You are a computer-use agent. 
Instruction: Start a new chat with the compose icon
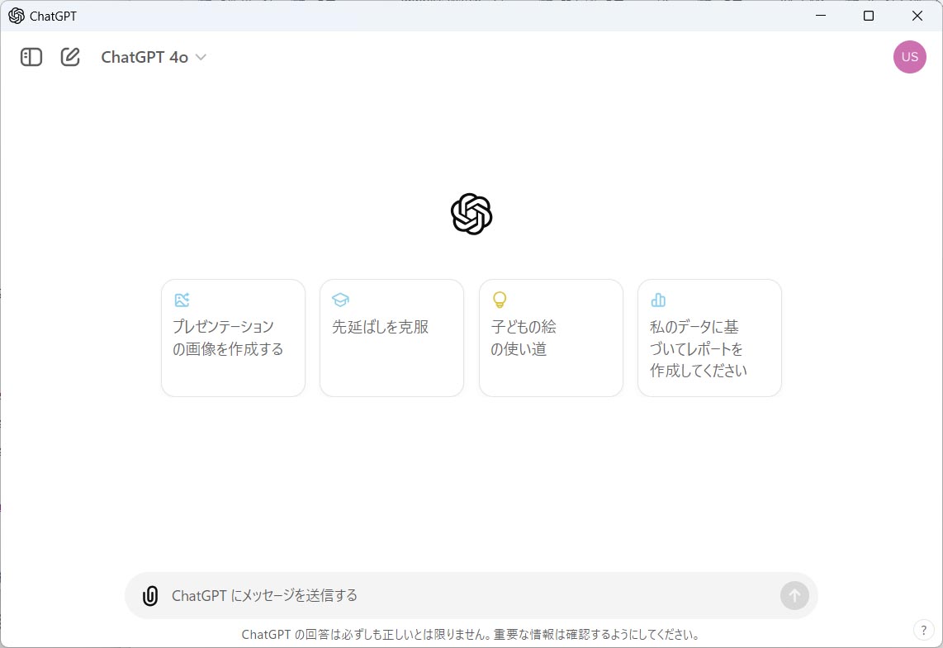coord(70,57)
